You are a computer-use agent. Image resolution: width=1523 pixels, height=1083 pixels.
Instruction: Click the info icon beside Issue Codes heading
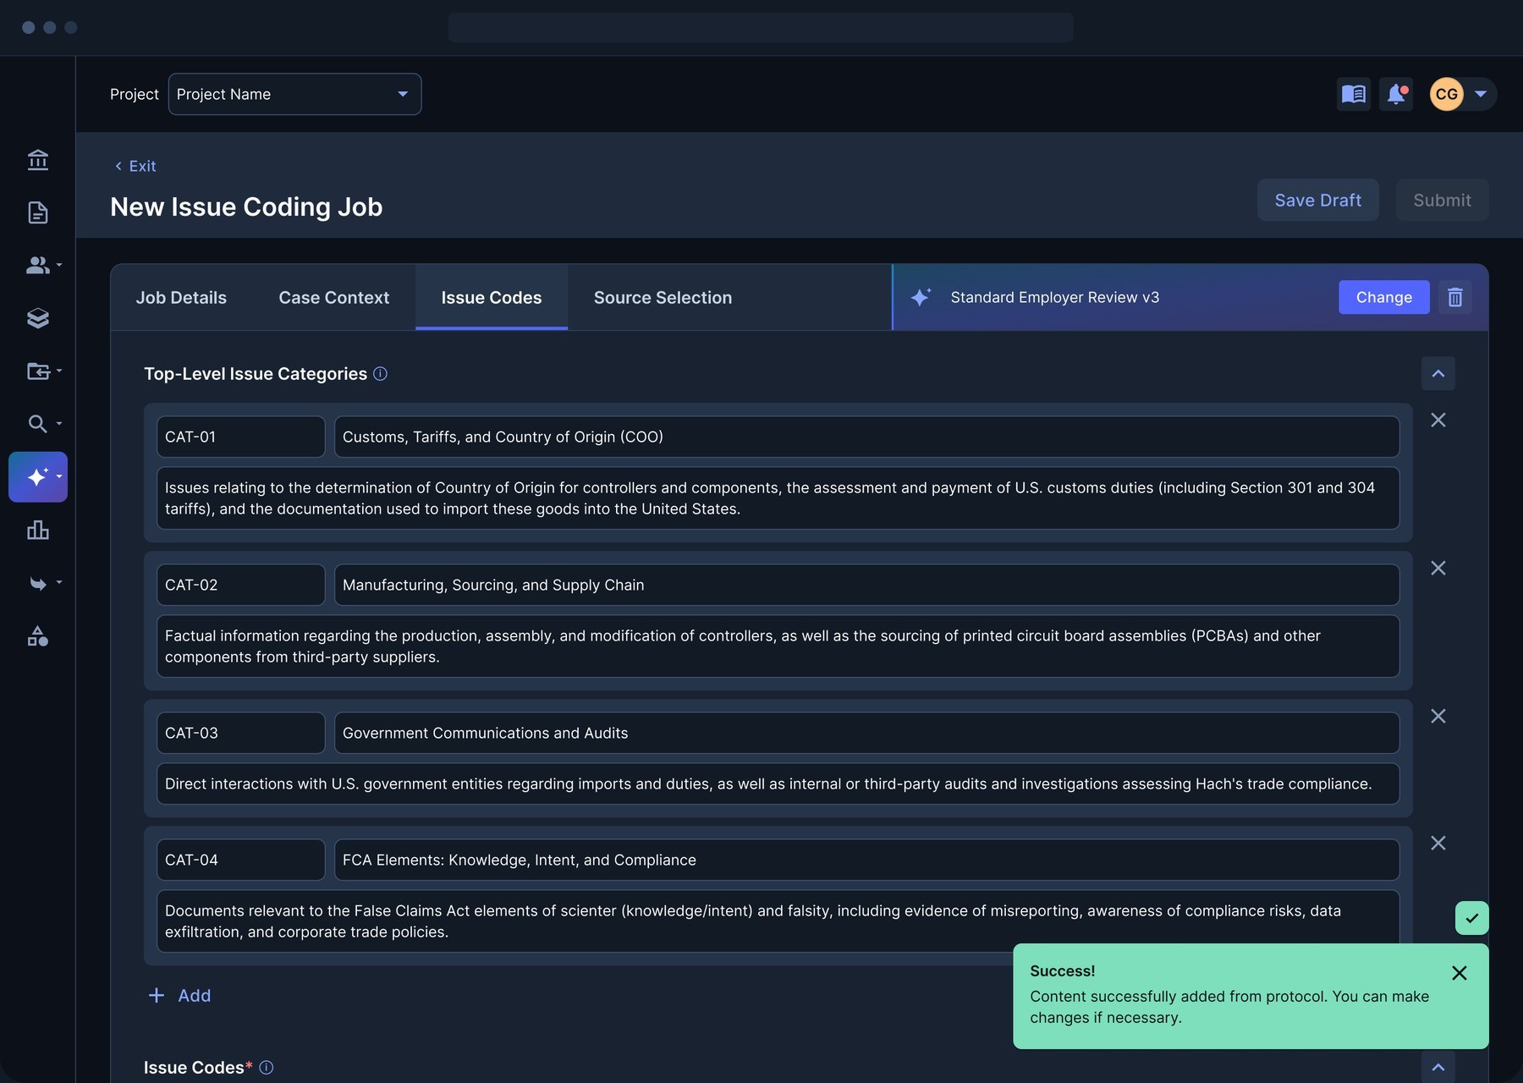coord(267,1067)
